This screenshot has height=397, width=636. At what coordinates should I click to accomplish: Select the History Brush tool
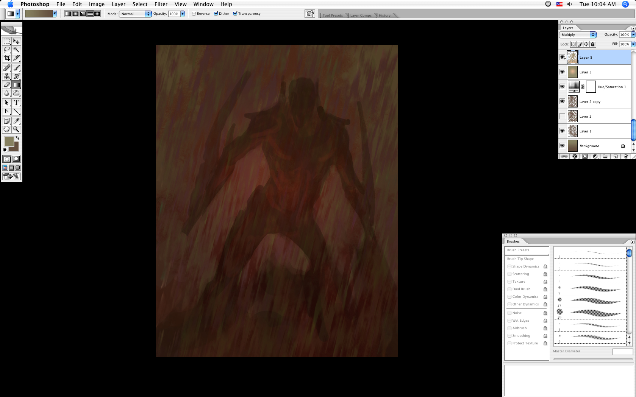tap(16, 76)
